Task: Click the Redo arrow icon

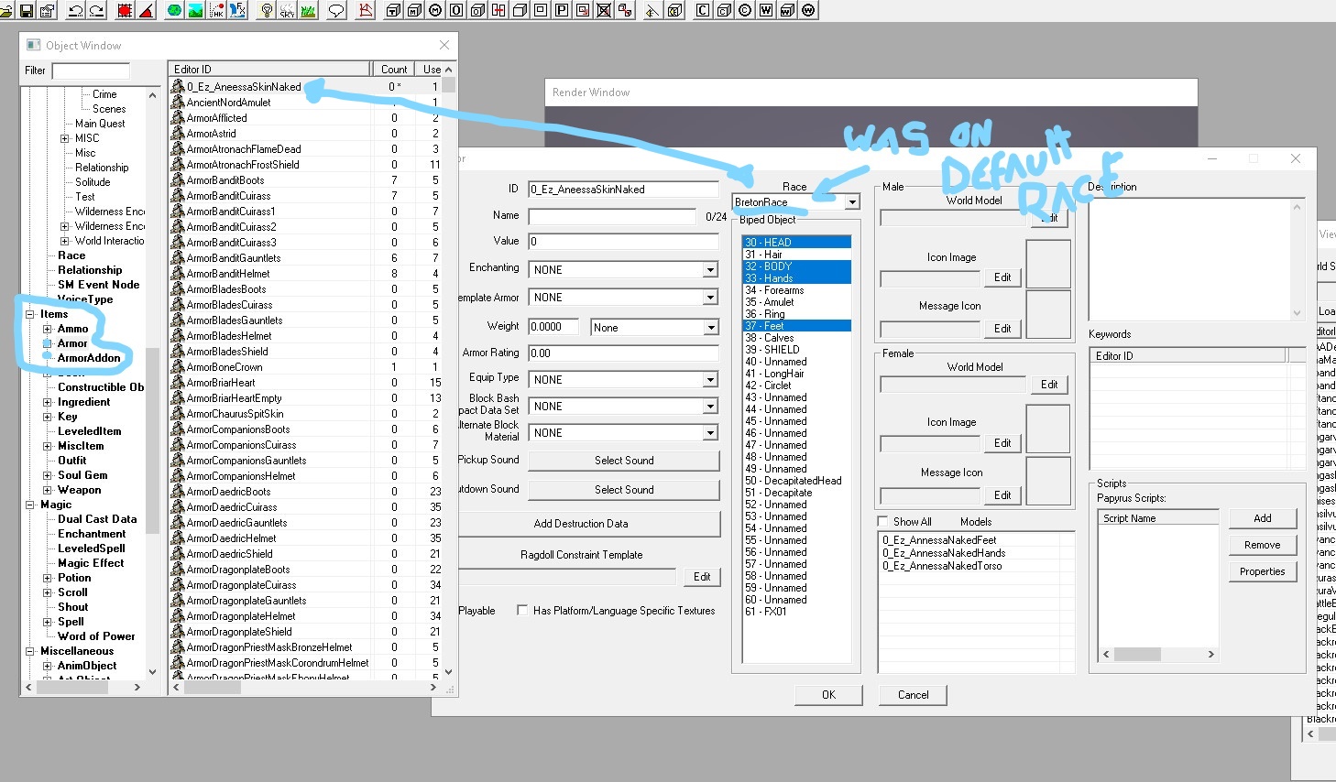Action: (x=96, y=10)
